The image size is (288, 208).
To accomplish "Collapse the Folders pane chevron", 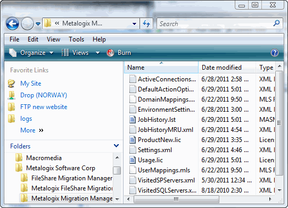I will (x=116, y=146).
